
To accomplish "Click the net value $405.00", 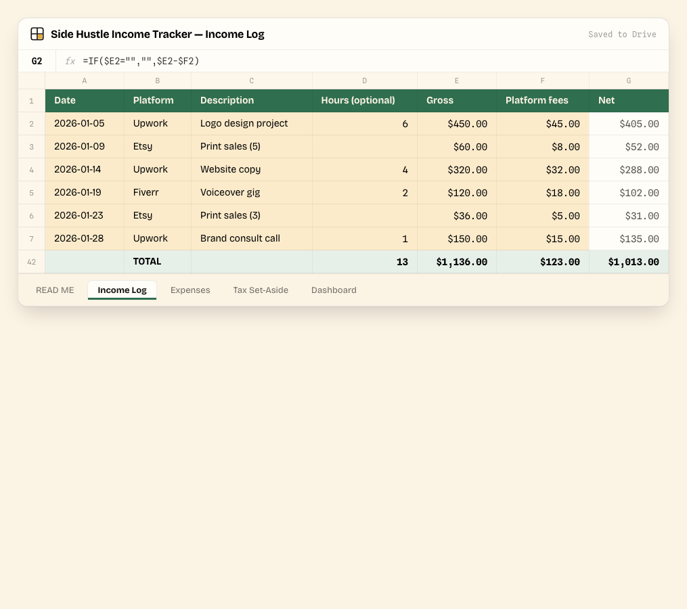I will pyautogui.click(x=629, y=124).
